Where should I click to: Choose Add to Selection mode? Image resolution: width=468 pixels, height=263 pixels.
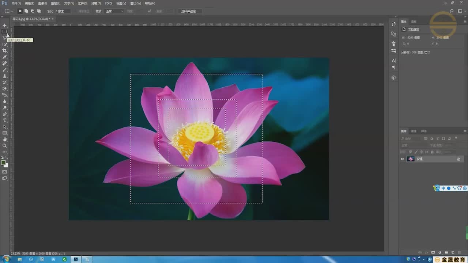tap(26, 11)
